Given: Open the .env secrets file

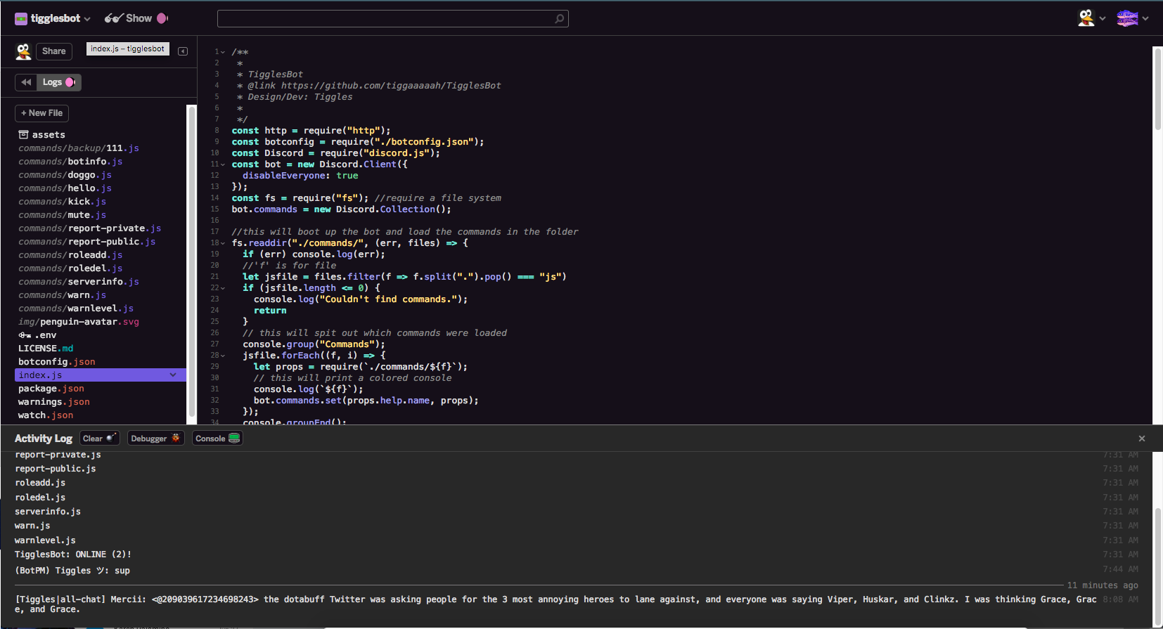Looking at the screenshot, I should click(37, 335).
